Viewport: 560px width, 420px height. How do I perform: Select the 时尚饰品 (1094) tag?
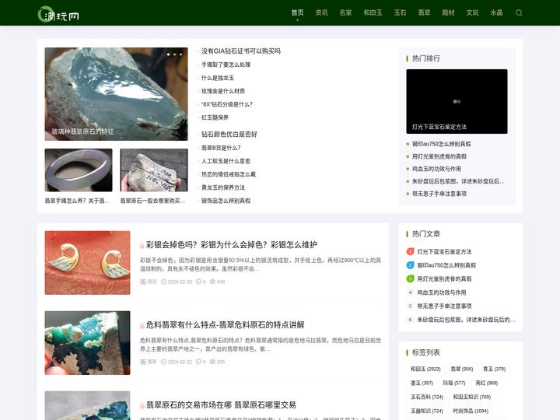471,411
